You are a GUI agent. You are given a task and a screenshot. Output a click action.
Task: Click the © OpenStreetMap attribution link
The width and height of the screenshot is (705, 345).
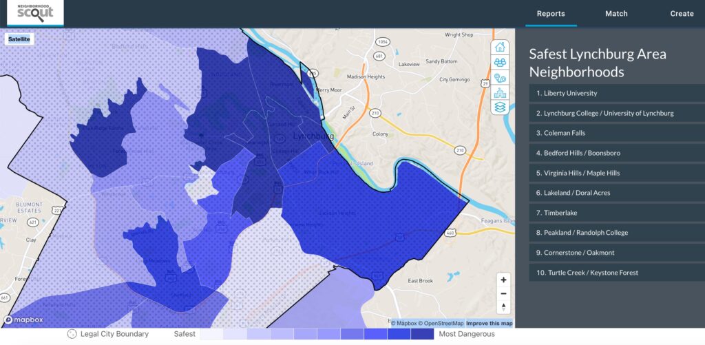441,323
